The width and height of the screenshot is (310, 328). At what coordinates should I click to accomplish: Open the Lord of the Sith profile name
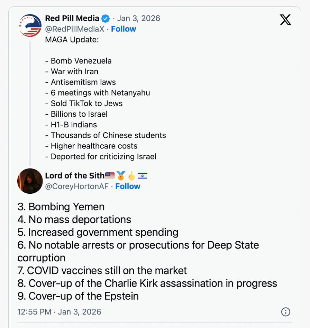coord(75,176)
